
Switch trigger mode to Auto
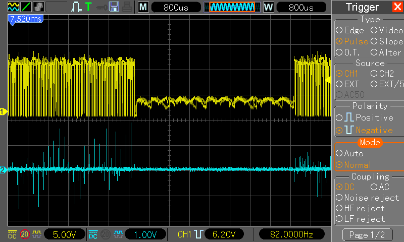coord(349,153)
